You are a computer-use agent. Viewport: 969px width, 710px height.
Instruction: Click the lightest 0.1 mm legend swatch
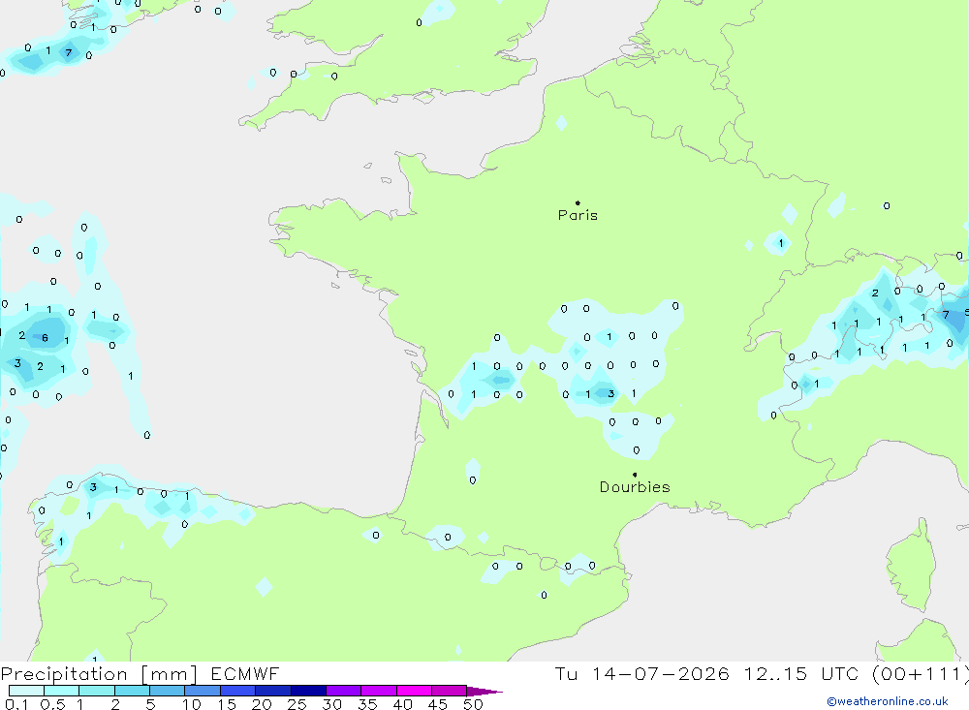[x=26, y=691]
